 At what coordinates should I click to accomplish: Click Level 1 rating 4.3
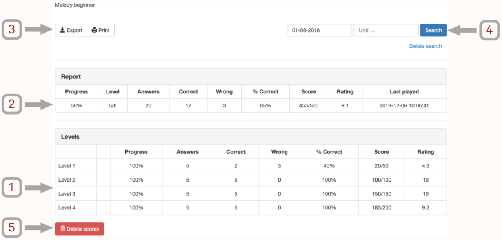tap(426, 166)
